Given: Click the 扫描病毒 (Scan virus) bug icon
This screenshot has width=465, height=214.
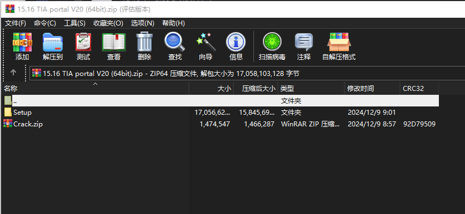Looking at the screenshot, I should pyautogui.click(x=272, y=42).
